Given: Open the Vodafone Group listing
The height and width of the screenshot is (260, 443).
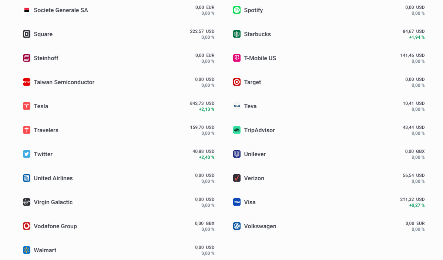Looking at the screenshot, I should [x=55, y=226].
